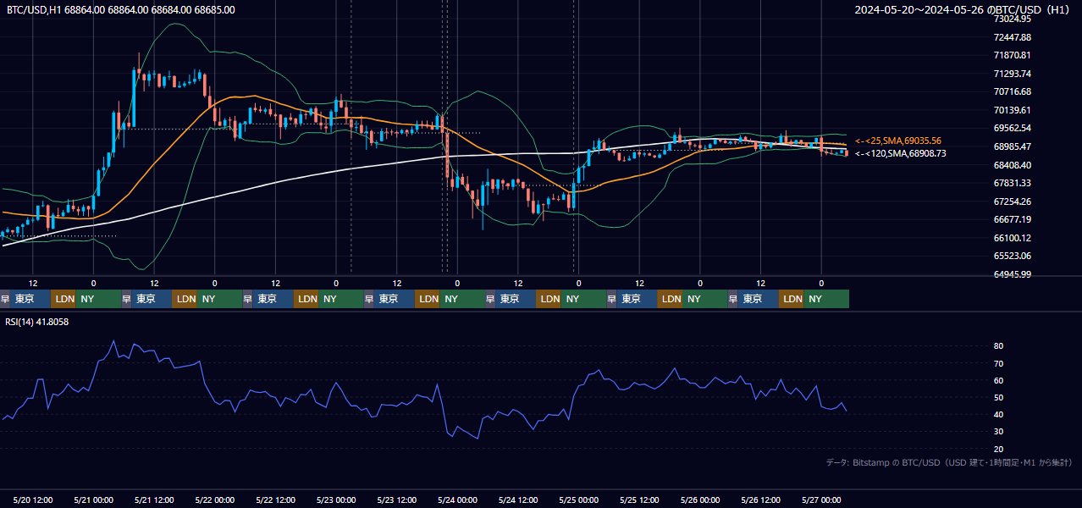Screen dimensions: 1082x508
Task: Click the RSI(14) 41.8058 indicator label
Action: click(37, 322)
